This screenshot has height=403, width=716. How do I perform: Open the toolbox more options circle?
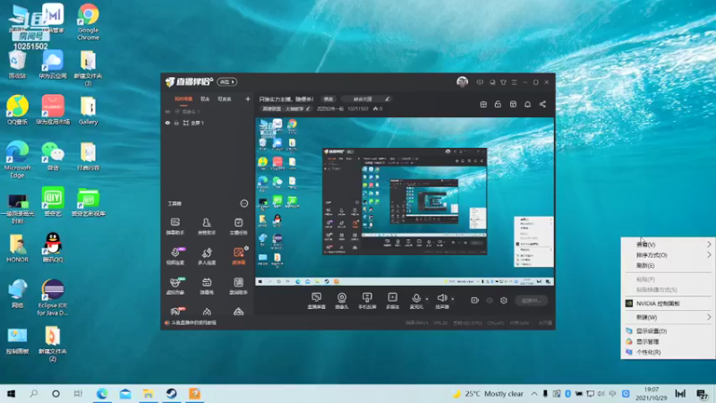(x=243, y=203)
